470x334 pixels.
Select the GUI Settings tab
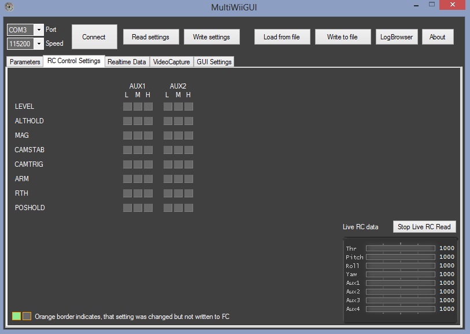pos(214,62)
